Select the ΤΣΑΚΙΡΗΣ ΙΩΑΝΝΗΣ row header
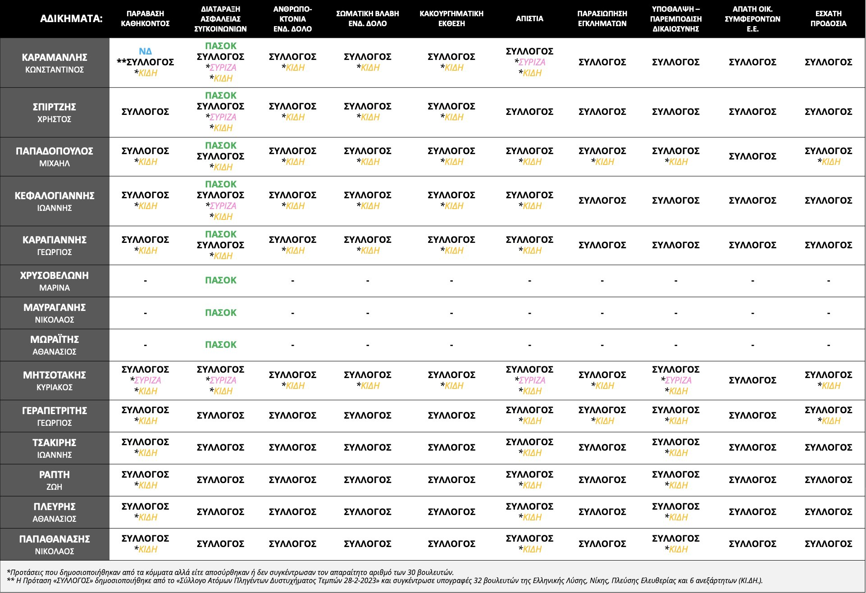This screenshot has height=593, width=866. pos(55,448)
